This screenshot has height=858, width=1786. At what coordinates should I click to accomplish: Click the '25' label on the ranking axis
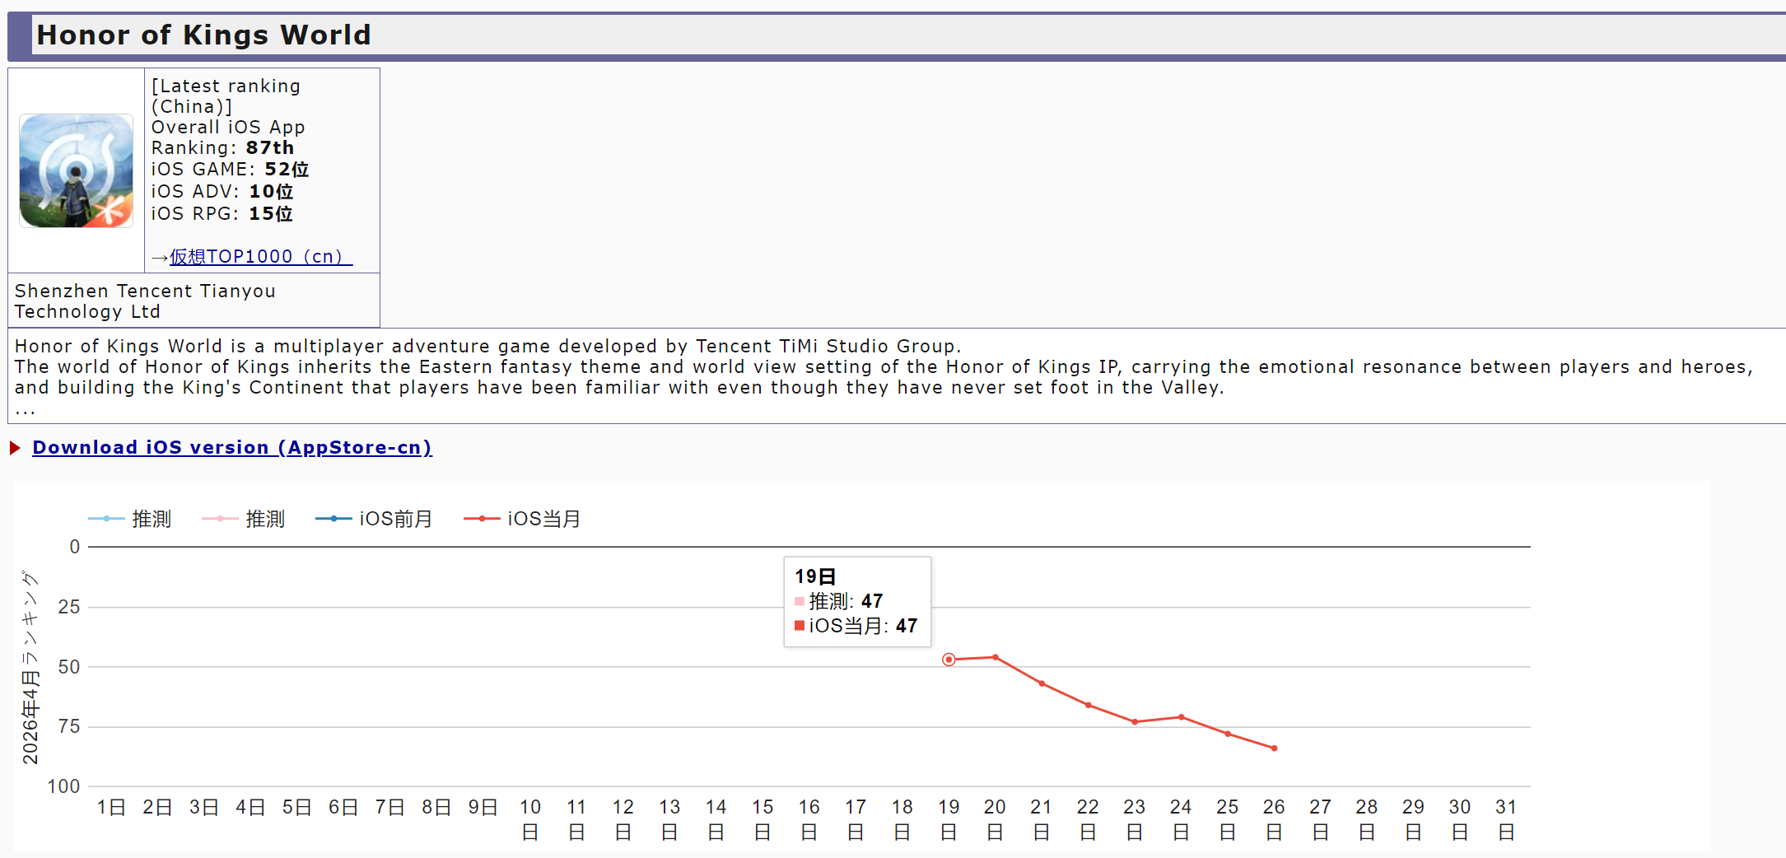pyautogui.click(x=69, y=607)
